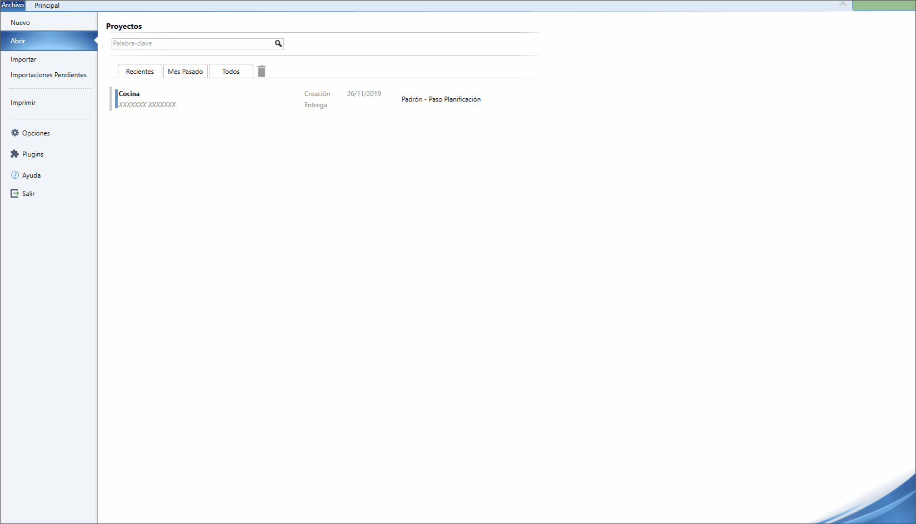Click the Entrega label
Image resolution: width=916 pixels, height=524 pixels.
316,105
